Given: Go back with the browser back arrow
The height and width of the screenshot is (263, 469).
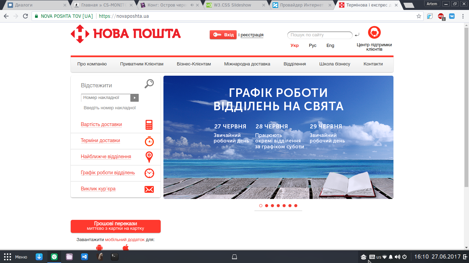Looking at the screenshot, I should pos(6,16).
